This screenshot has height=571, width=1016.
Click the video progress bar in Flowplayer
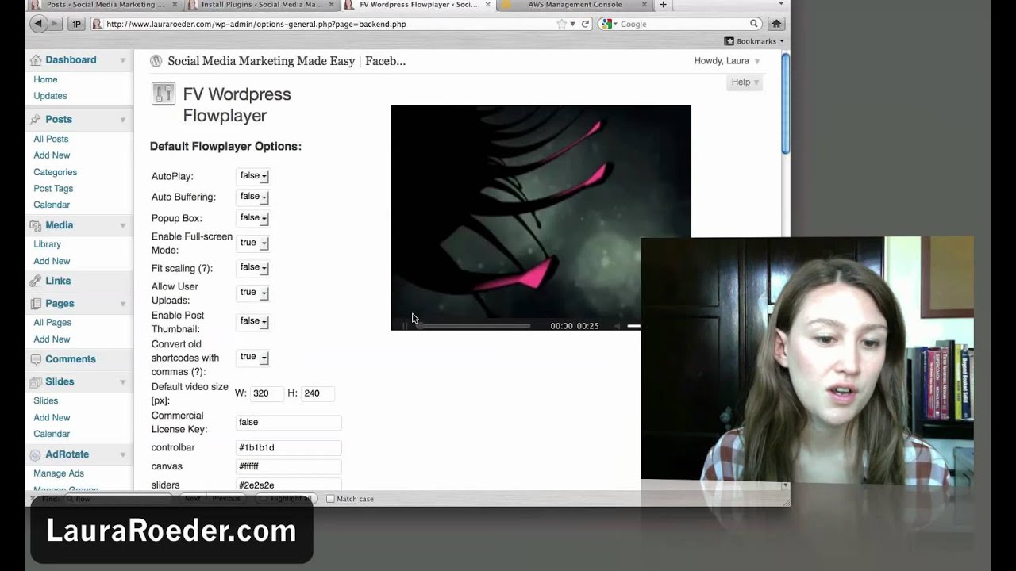(474, 326)
